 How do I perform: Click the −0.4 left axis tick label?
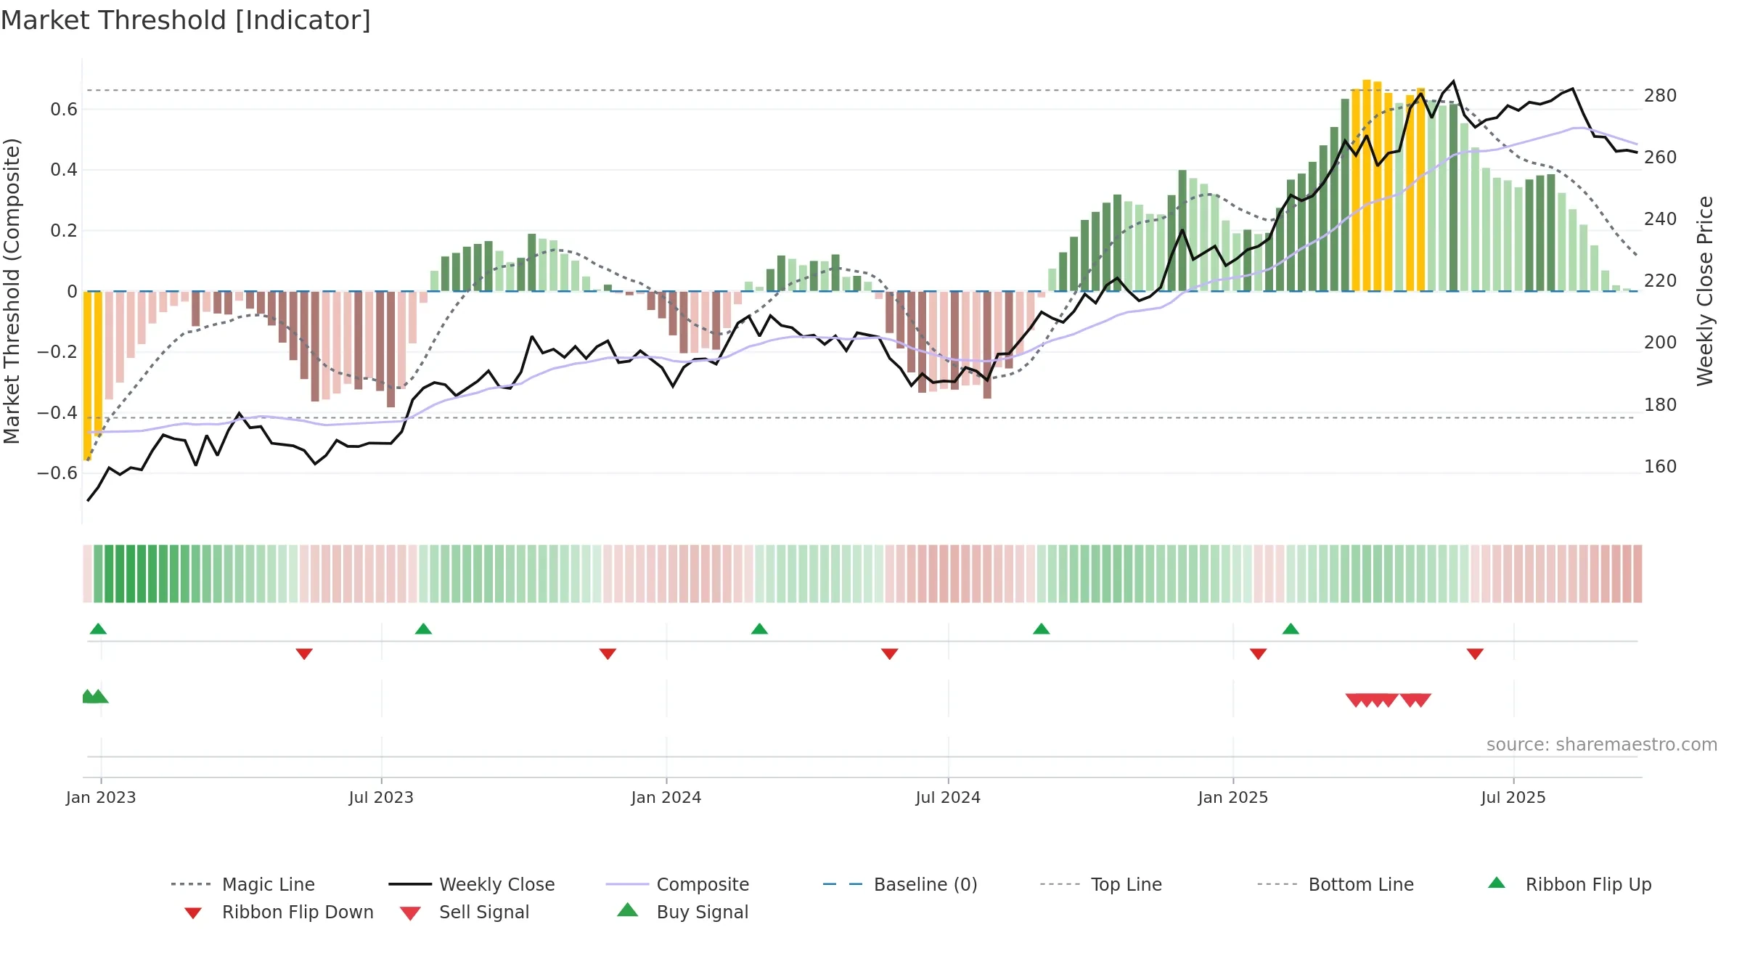(x=57, y=413)
